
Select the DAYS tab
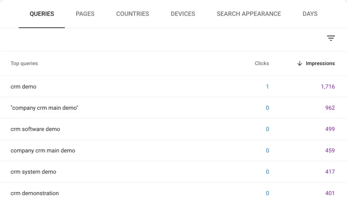[x=310, y=14]
